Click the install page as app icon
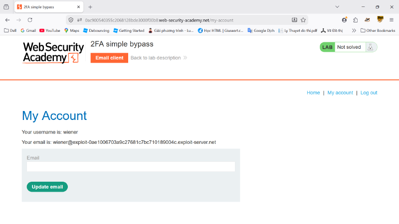The width and height of the screenshot is (399, 224). 294,20
